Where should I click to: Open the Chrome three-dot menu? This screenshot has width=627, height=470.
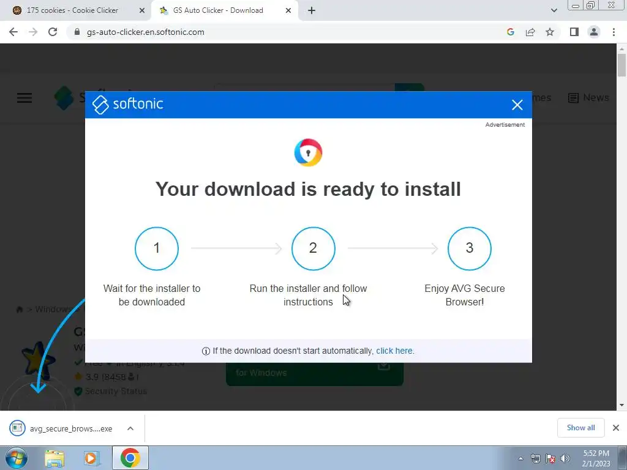coord(614,32)
